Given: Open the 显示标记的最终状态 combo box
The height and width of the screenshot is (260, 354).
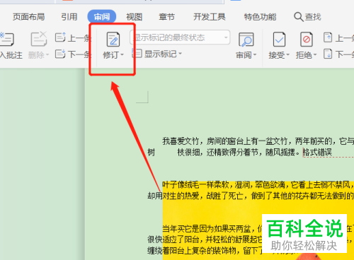Looking at the screenshot, I should (180, 37).
